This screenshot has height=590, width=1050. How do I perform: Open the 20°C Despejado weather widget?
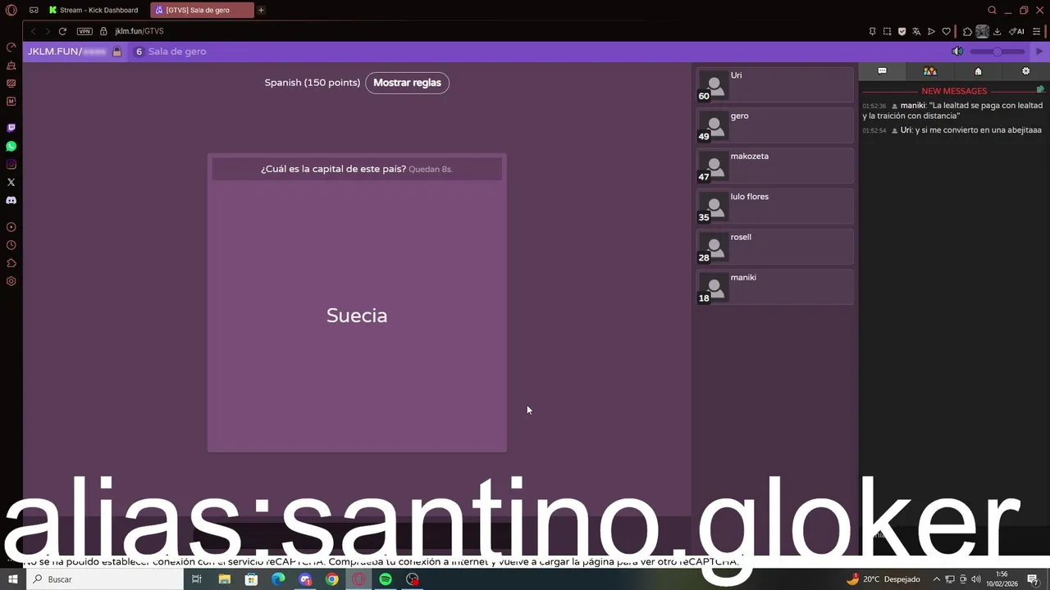883,579
